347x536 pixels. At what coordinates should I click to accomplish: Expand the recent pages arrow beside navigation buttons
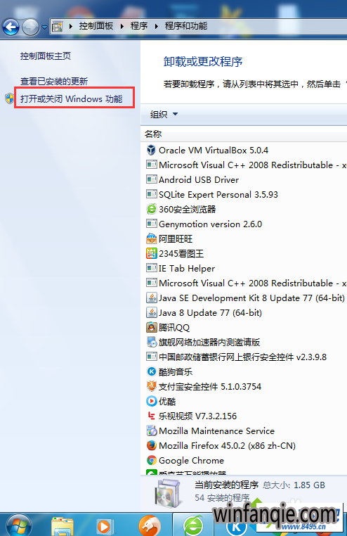point(44,27)
